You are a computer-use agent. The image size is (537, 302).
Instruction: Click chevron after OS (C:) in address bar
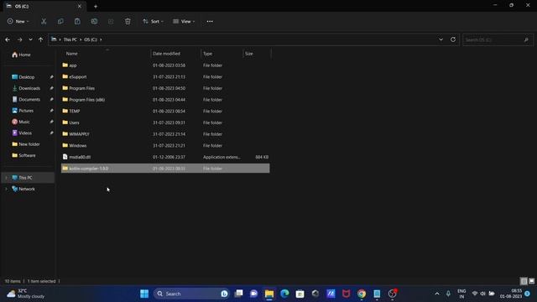[101, 39]
